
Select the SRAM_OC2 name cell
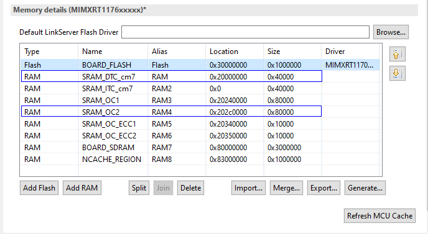pyautogui.click(x=101, y=112)
